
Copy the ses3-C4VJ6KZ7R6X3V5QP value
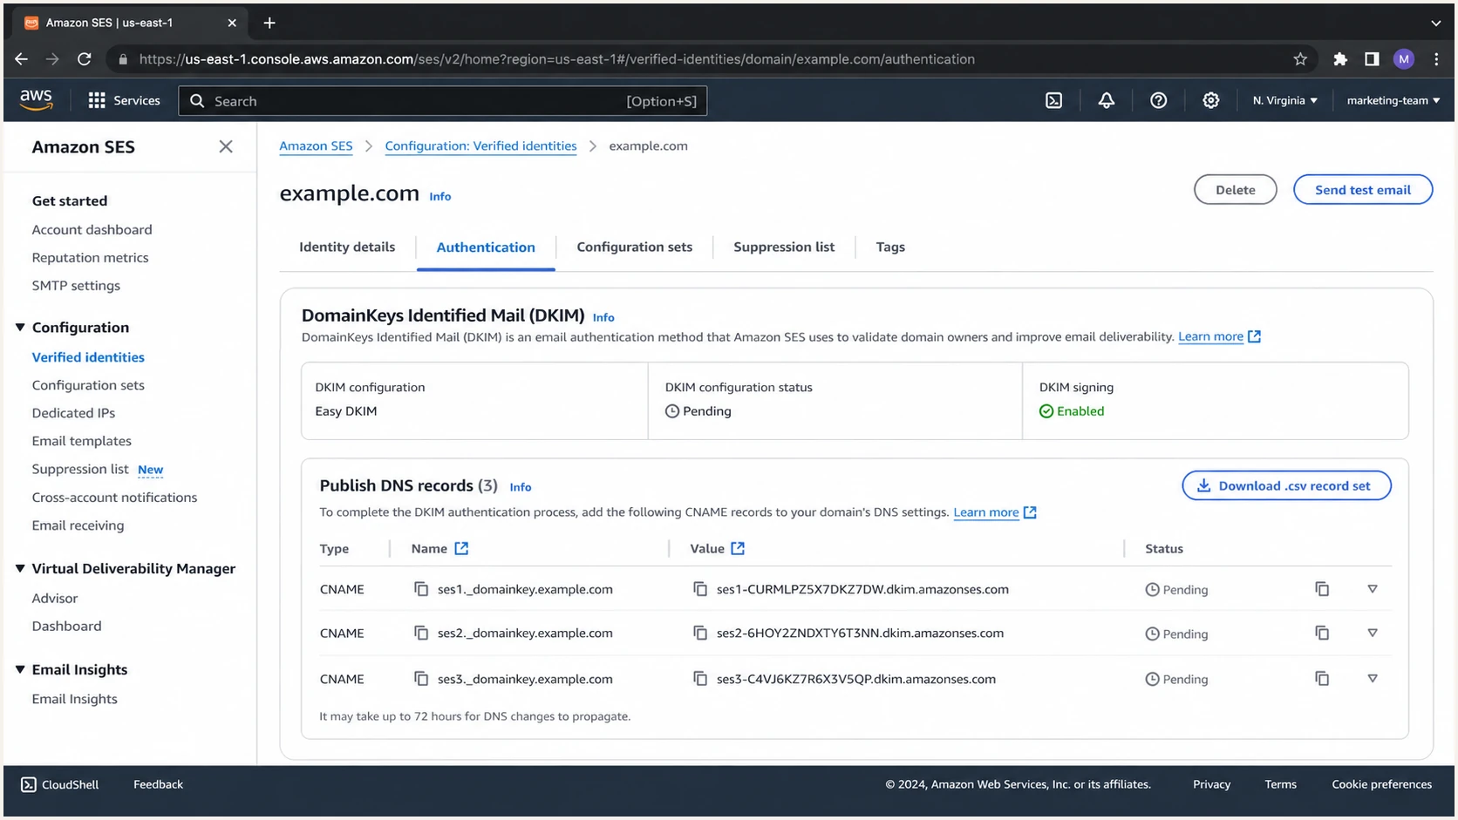tap(700, 678)
